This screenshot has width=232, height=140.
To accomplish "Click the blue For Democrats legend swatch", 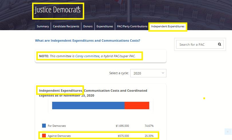I will pyautogui.click(x=44, y=126).
